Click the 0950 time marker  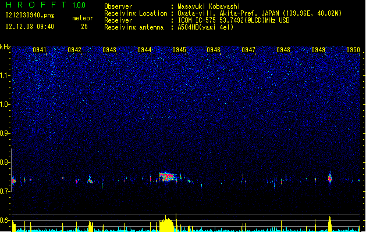coord(353,50)
